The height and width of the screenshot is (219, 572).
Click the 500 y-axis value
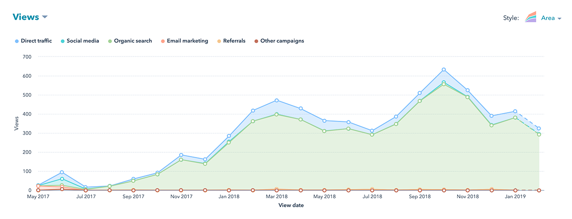tap(27, 95)
